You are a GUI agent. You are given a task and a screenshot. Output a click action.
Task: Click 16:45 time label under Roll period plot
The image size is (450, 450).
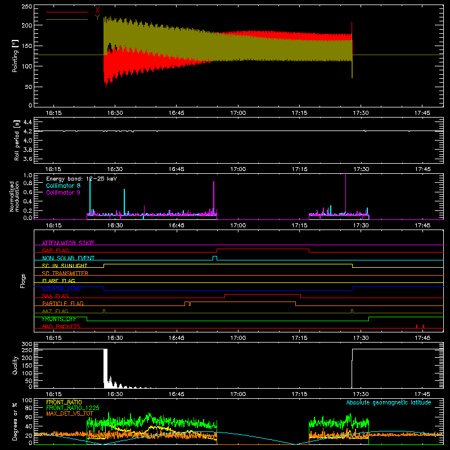tap(176, 169)
